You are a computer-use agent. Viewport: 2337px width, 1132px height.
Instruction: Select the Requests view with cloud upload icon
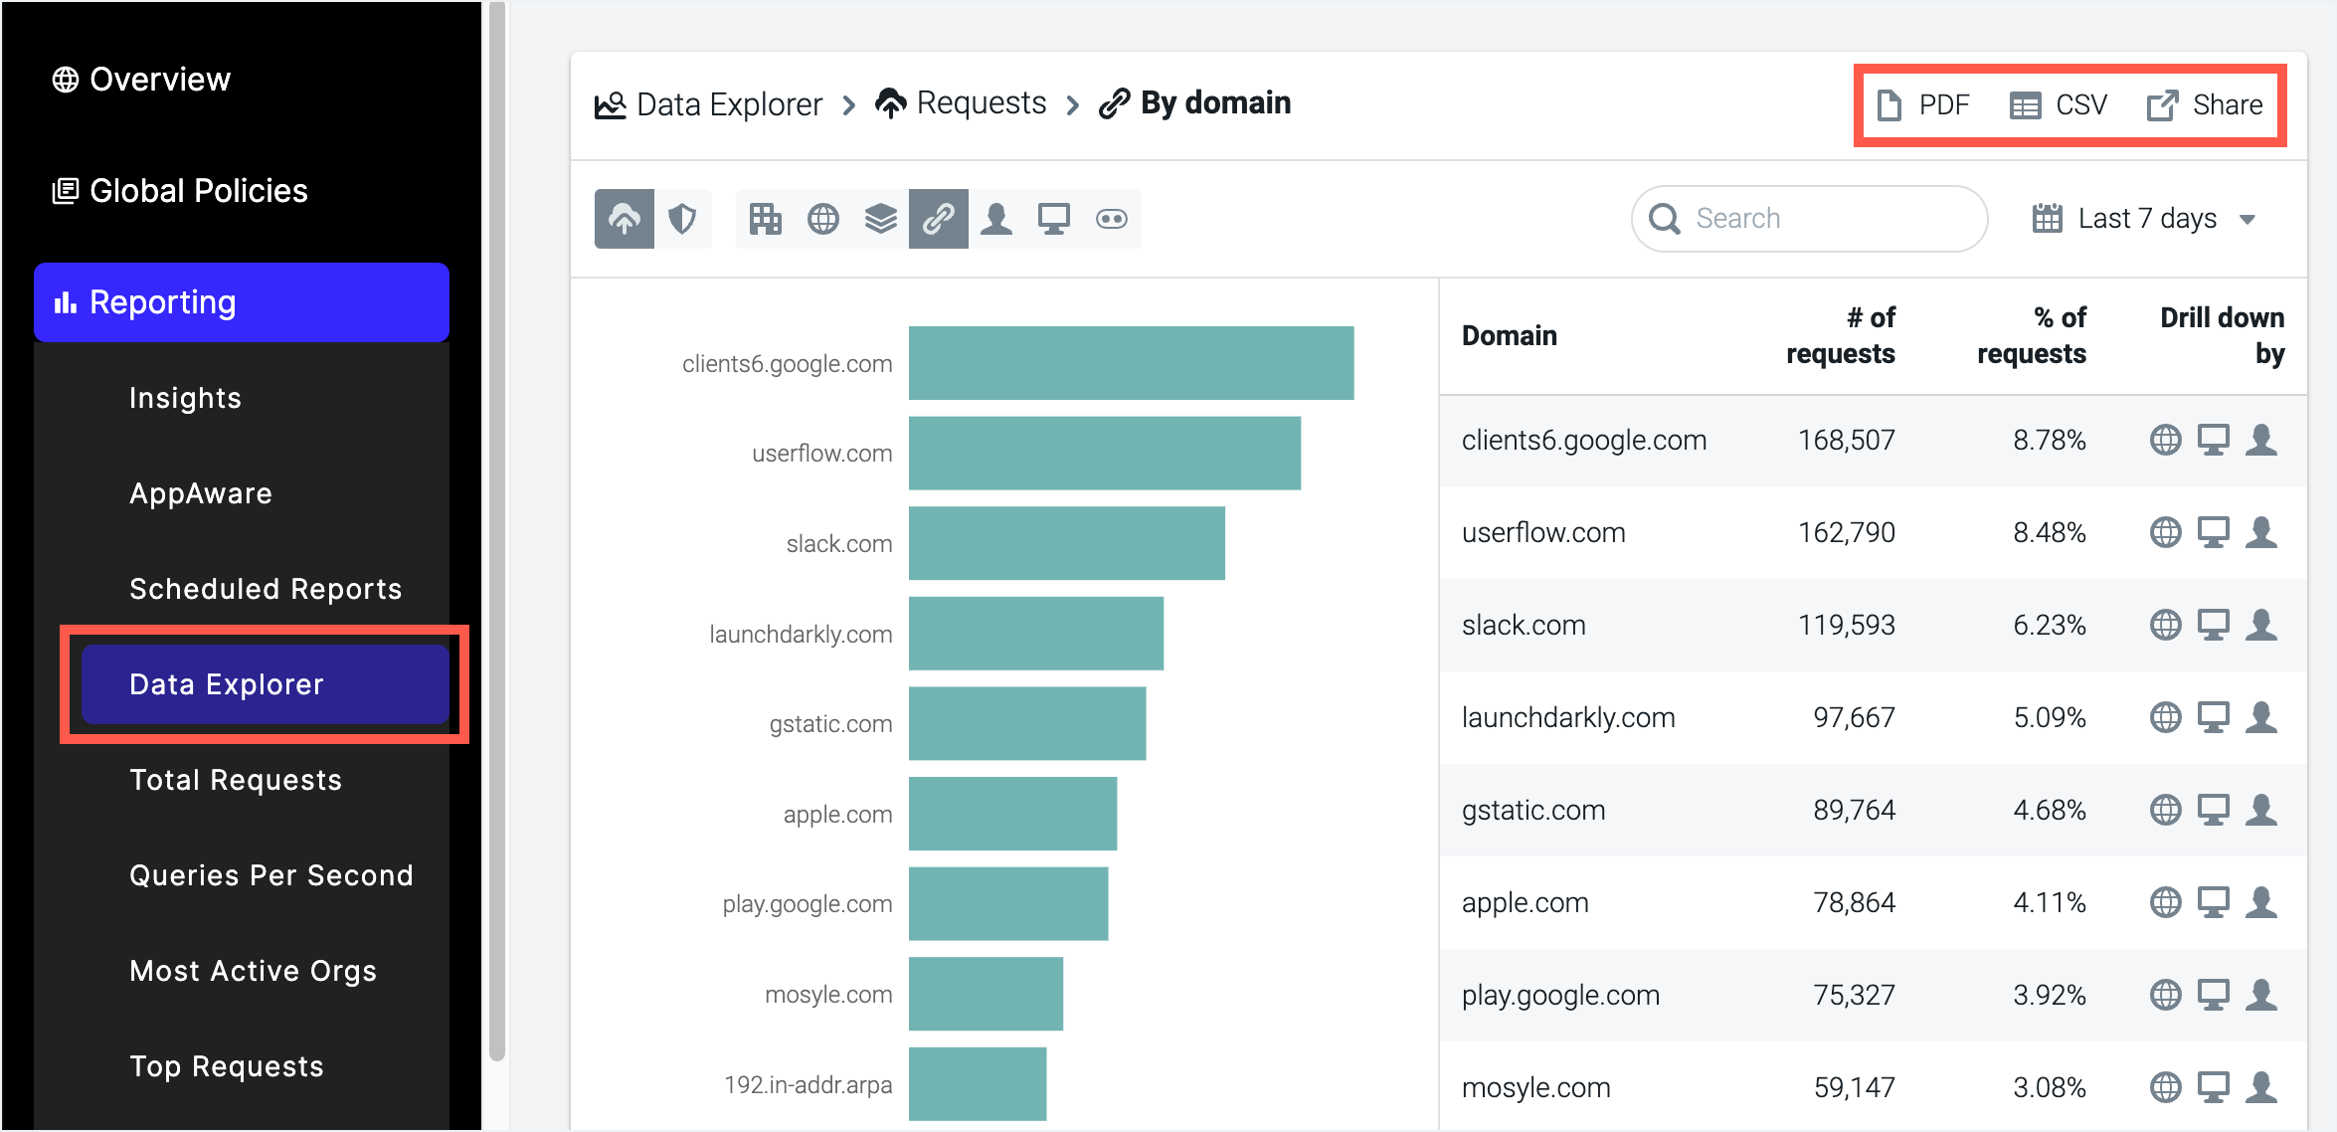(624, 218)
